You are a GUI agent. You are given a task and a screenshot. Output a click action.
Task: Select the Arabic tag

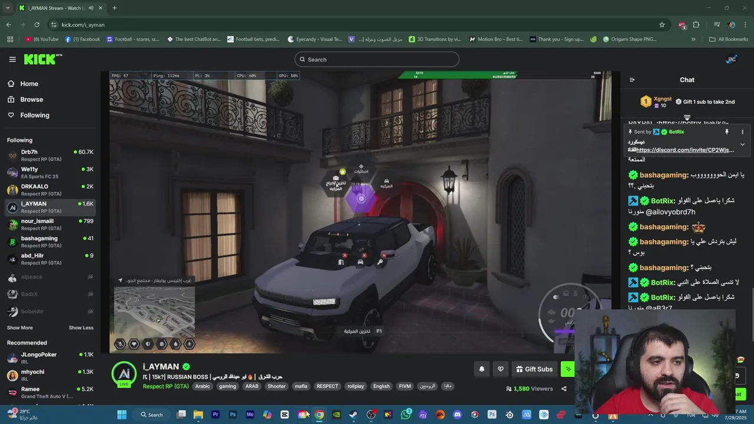(x=203, y=386)
